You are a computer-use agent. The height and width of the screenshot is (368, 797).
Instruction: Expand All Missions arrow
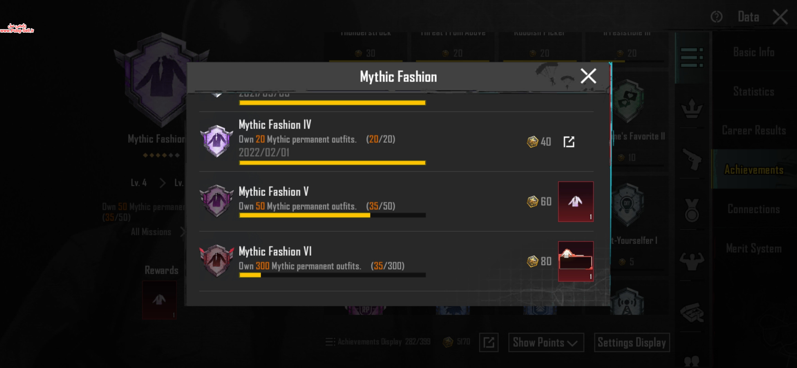(183, 232)
